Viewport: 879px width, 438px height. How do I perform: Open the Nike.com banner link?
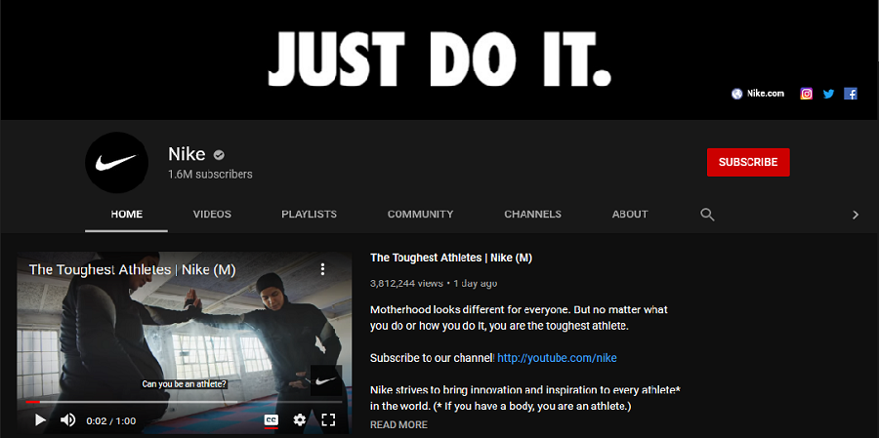758,94
